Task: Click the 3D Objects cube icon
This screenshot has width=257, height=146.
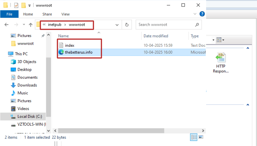Action: 13,62
